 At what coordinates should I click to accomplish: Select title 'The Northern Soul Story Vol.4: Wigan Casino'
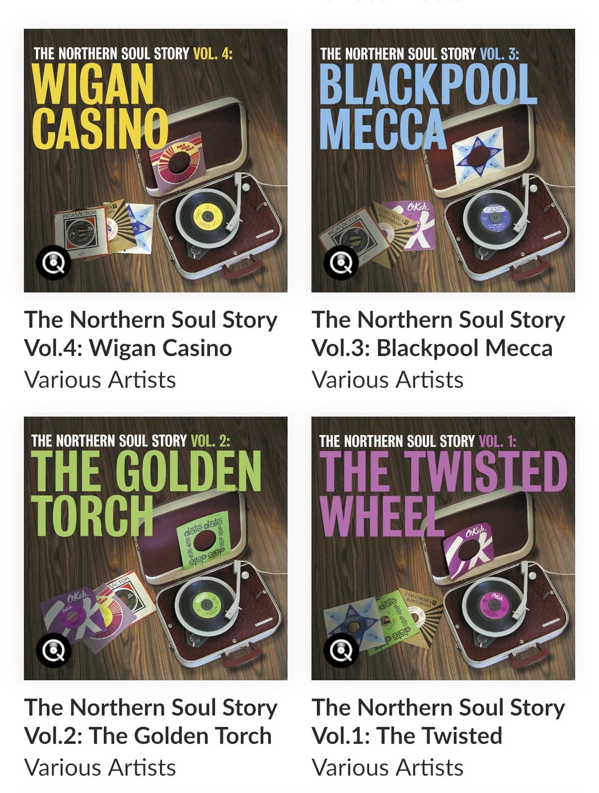pyautogui.click(x=150, y=334)
